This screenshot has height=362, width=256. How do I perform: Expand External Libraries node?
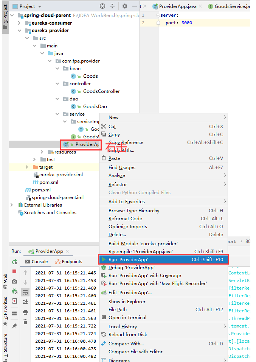pos(12,205)
